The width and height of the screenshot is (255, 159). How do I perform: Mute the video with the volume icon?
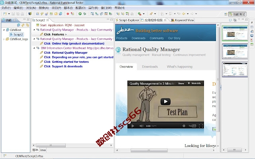(141, 126)
